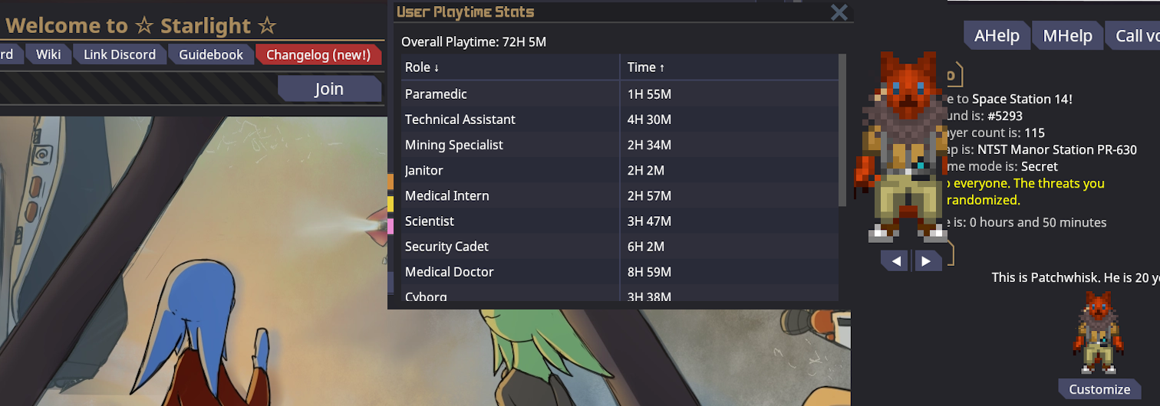Viewport: 1160px width, 406px height.
Task: Click the Call vote button
Action: 1133,36
